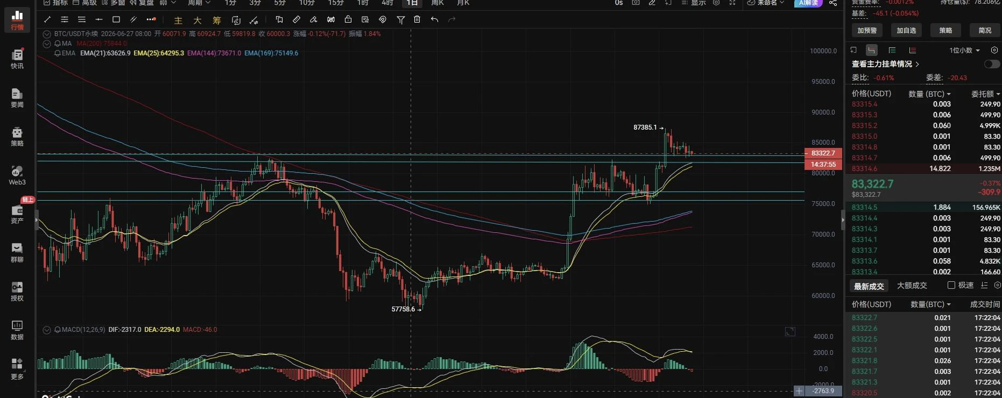1002x398 pixels.
Task: Collapse the MACD indicator legend
Action: tap(47, 330)
